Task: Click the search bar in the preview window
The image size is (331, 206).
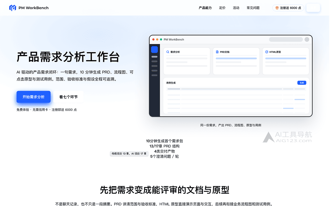Action: tap(286, 40)
